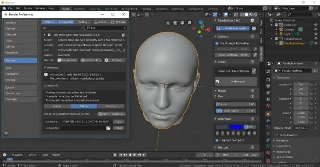Click the Location X value field

pyautogui.click(x=301, y=84)
